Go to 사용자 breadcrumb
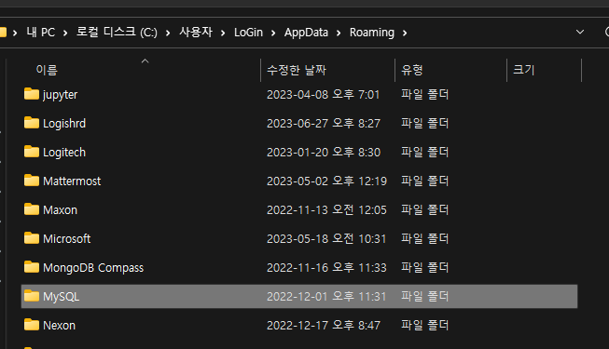Screen dimensions: 609x349 [x=196, y=33]
